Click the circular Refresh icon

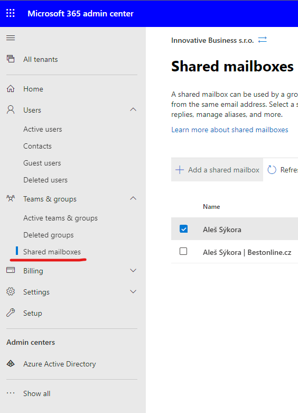(x=272, y=170)
